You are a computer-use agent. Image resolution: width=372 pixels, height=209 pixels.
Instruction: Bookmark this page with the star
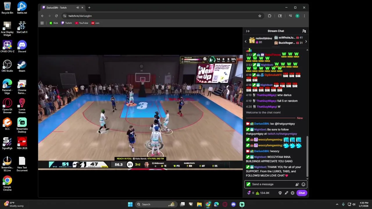(x=260, y=16)
